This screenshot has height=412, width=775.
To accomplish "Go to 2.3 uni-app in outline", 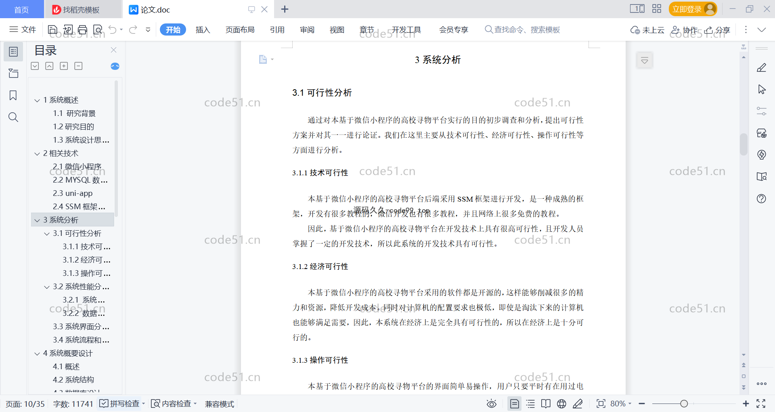I will [73, 193].
